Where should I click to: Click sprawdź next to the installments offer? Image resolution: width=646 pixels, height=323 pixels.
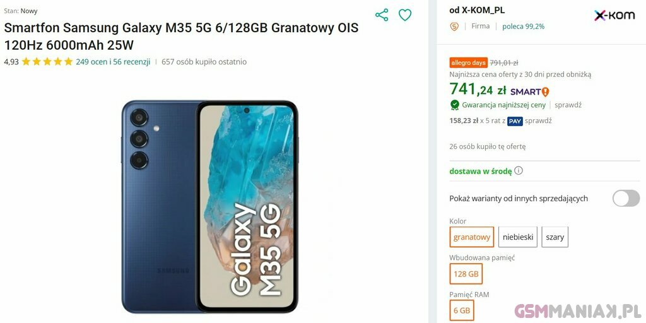[x=538, y=120]
